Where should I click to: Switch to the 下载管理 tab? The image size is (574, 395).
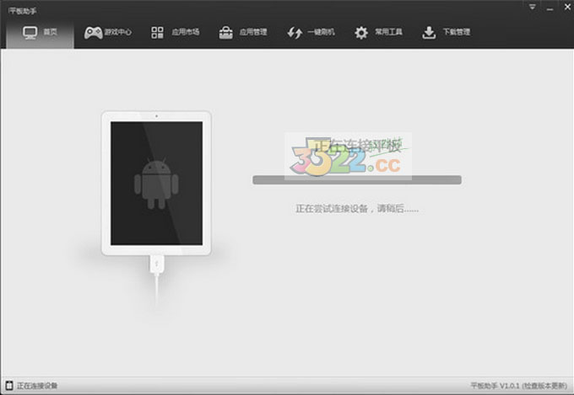click(447, 33)
